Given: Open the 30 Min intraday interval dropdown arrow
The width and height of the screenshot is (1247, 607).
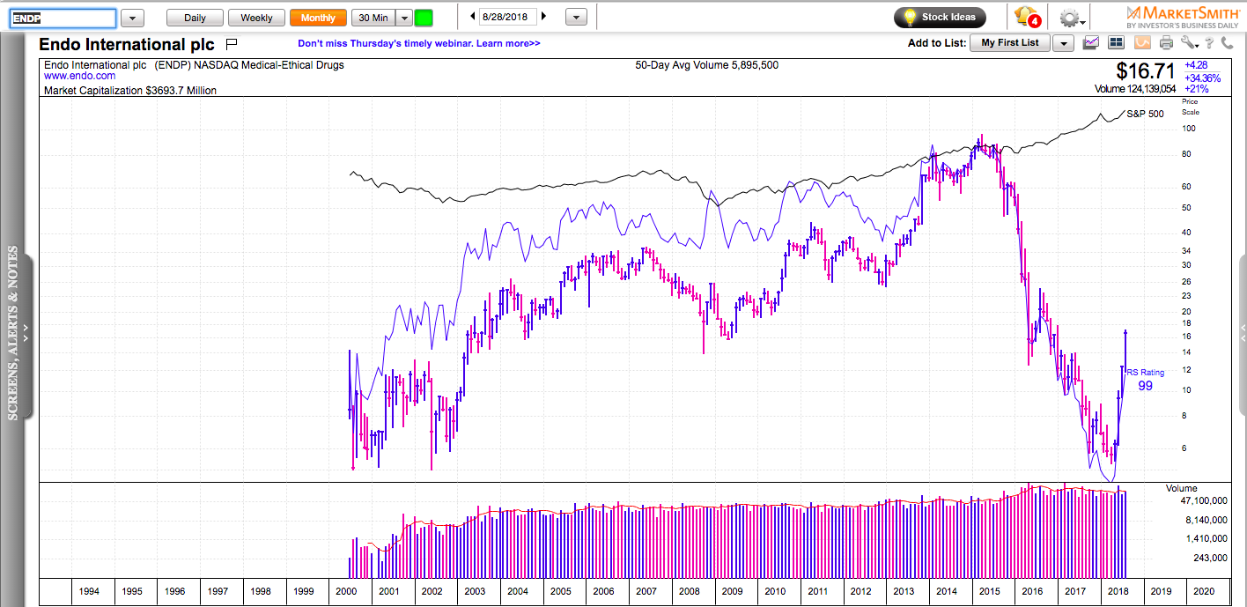Looking at the screenshot, I should click(403, 18).
